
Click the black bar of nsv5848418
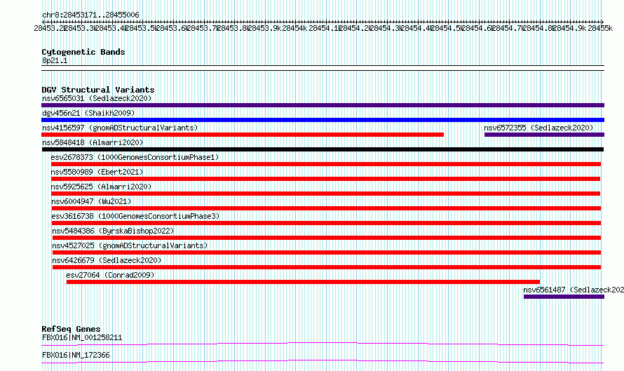(323, 149)
